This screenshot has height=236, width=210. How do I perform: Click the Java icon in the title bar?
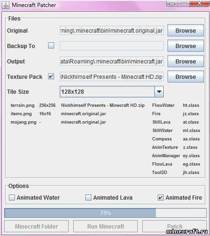[6, 5]
